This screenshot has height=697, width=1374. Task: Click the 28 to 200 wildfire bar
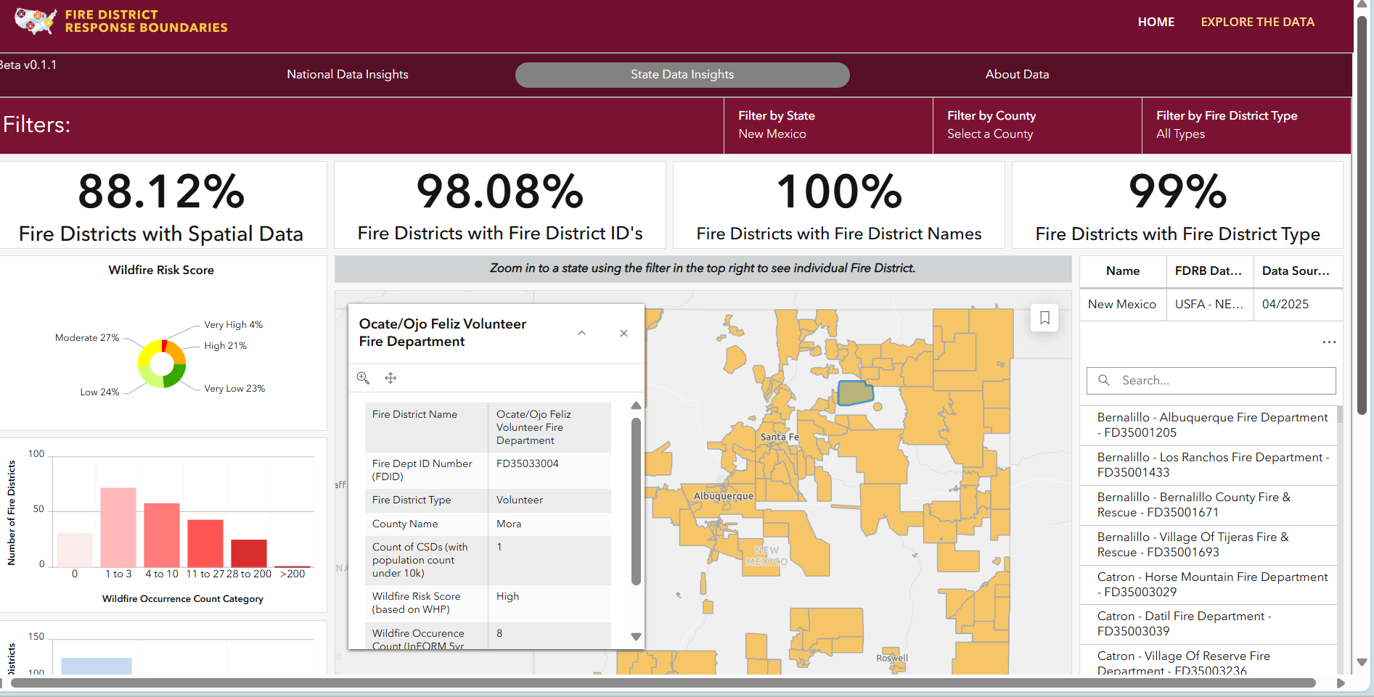coord(249,553)
